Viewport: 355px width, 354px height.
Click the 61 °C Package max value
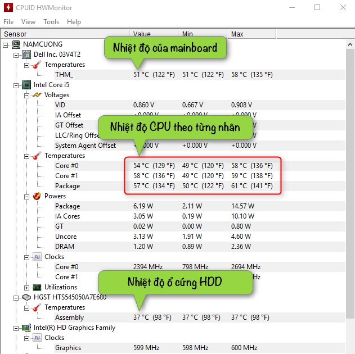coord(251,186)
